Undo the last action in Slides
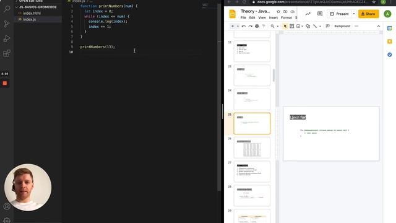Screen dimensions: 396x223 tap(243, 26)
